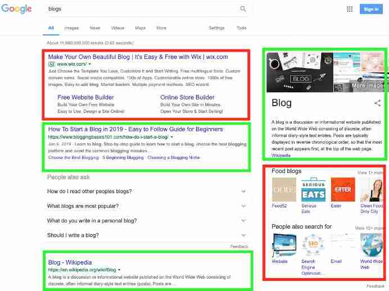Open dropdown arrow next to www.wix.com
This screenshot has width=389, height=291.
pyautogui.click(x=90, y=64)
